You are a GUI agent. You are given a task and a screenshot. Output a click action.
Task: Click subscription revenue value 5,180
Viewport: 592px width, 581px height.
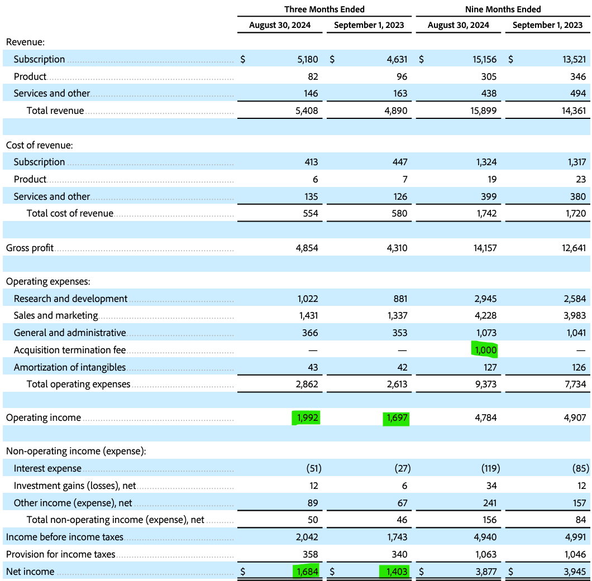click(307, 59)
